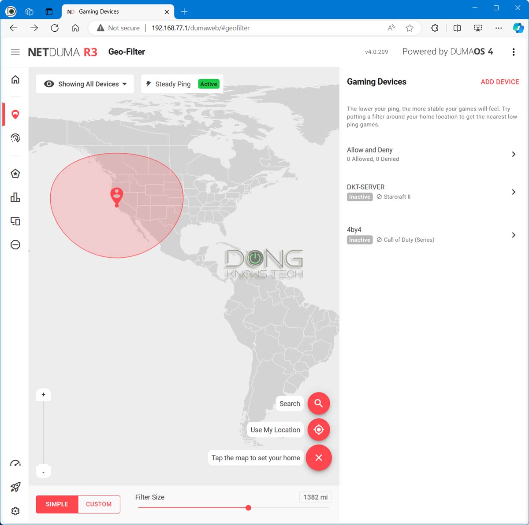Viewport: 529px width, 525px height.
Task: Click the map zoom slider handle
Action: pyautogui.click(x=43, y=465)
